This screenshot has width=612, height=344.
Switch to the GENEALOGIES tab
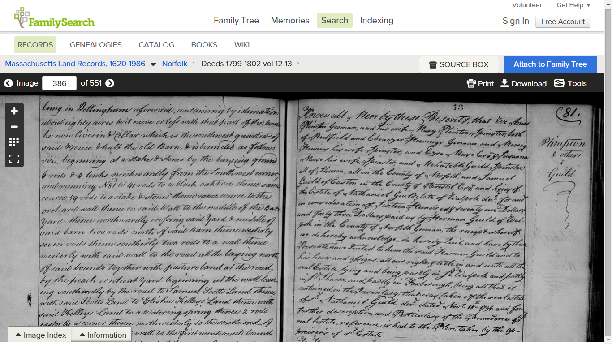pyautogui.click(x=95, y=45)
